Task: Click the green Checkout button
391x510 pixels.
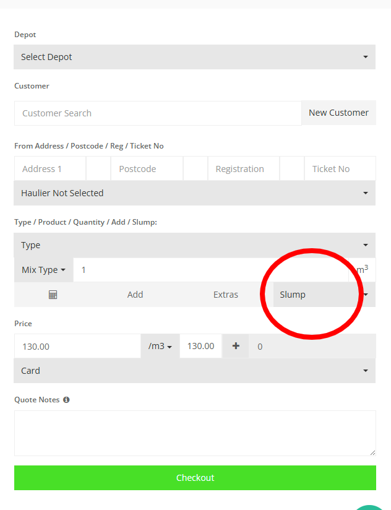Action: pyautogui.click(x=195, y=478)
